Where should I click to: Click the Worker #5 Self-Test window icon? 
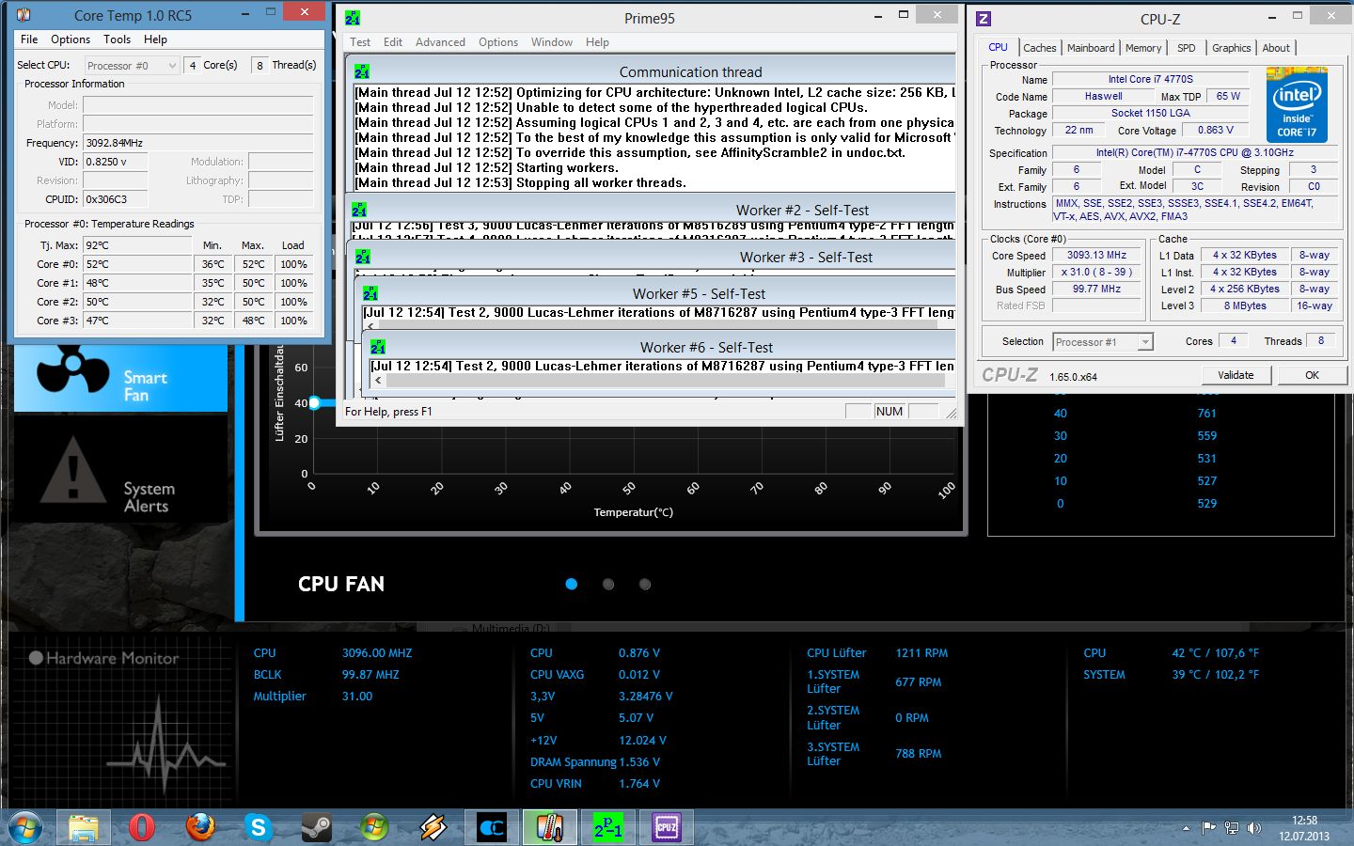[x=370, y=293]
